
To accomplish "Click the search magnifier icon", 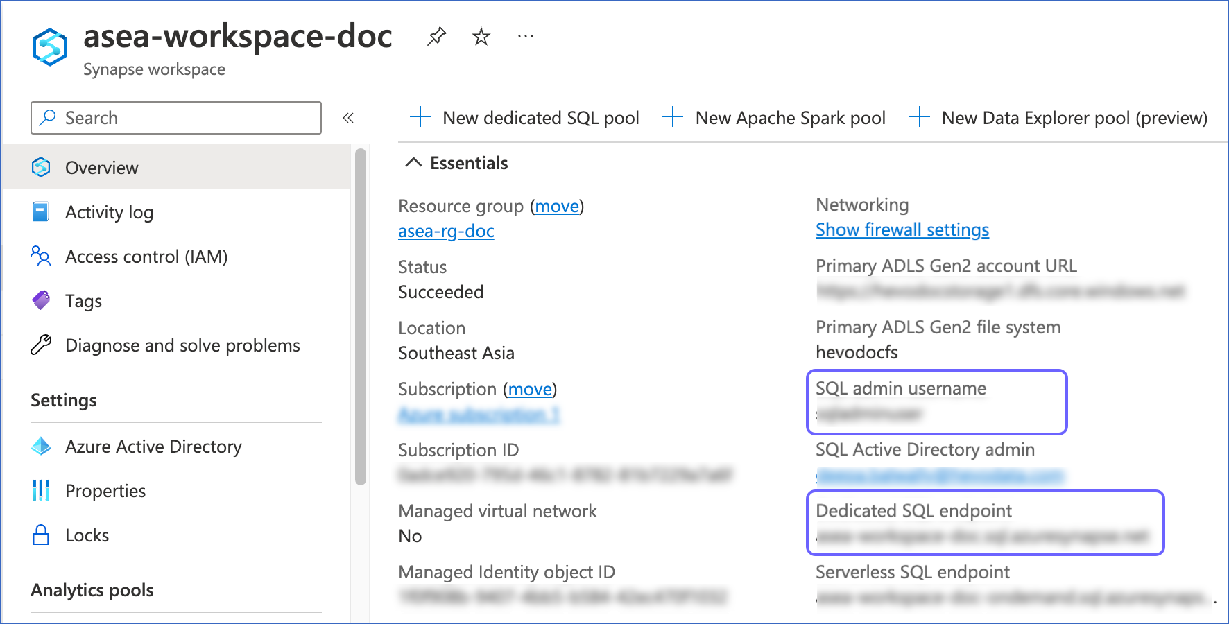I will click(x=48, y=117).
